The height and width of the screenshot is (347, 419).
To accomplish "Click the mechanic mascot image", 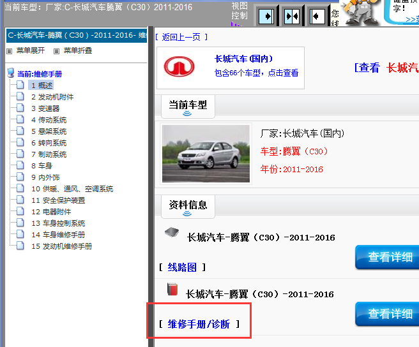I will [360, 12].
